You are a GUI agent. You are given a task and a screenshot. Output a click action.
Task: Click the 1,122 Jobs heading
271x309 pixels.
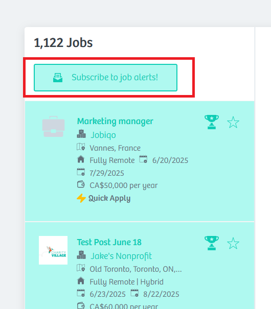(63, 42)
